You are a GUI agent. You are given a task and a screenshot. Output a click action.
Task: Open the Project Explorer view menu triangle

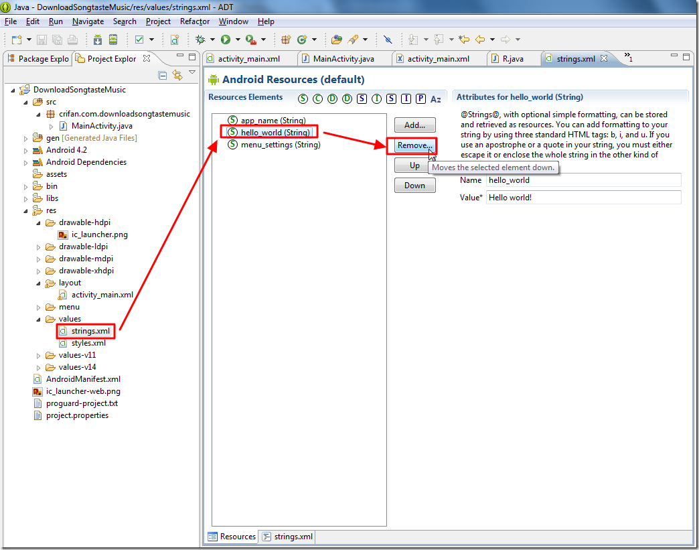[192, 72]
